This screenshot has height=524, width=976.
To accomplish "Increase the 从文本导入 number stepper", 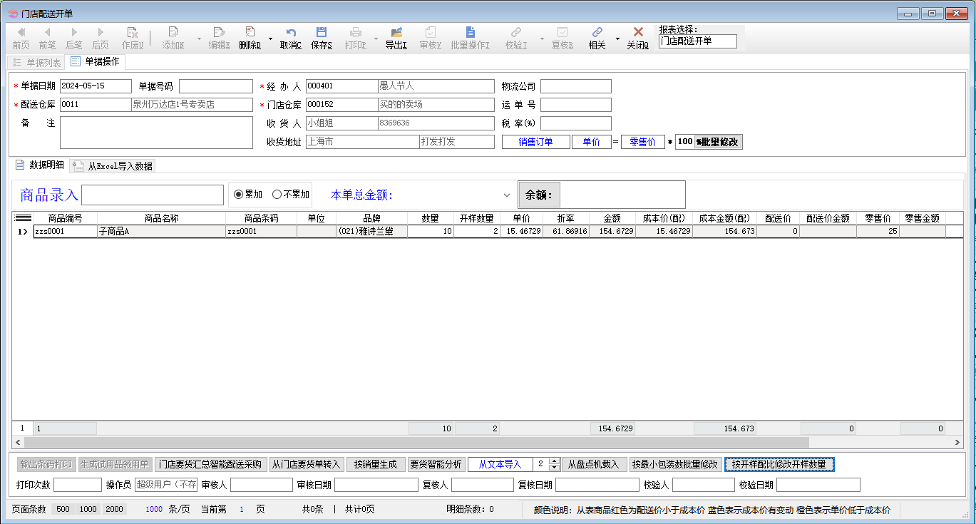I will click(555, 461).
